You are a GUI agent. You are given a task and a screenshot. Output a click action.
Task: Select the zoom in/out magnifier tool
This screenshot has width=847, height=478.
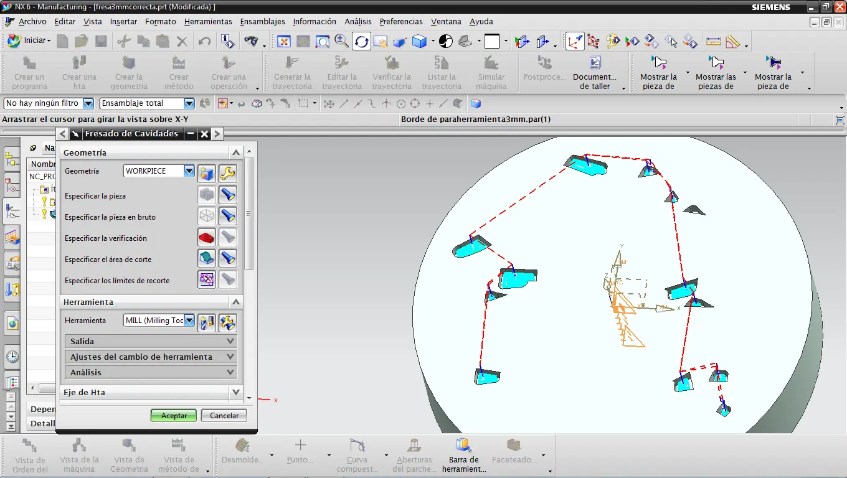[341, 42]
